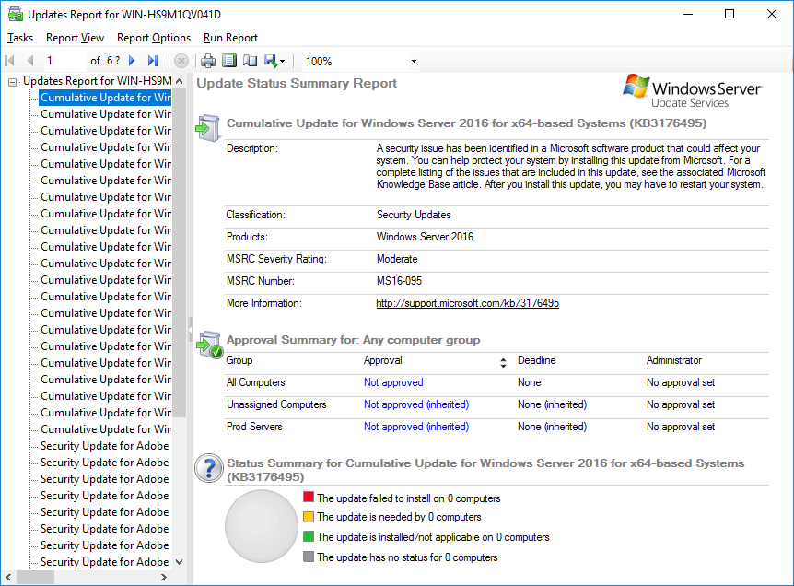Image resolution: width=794 pixels, height=586 pixels.
Task: Click the gray no-status legend swatch
Action: pyautogui.click(x=309, y=557)
